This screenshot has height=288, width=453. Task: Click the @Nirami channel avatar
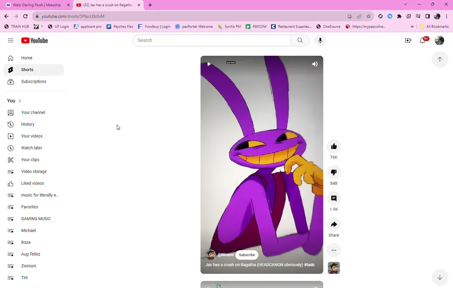(x=210, y=254)
